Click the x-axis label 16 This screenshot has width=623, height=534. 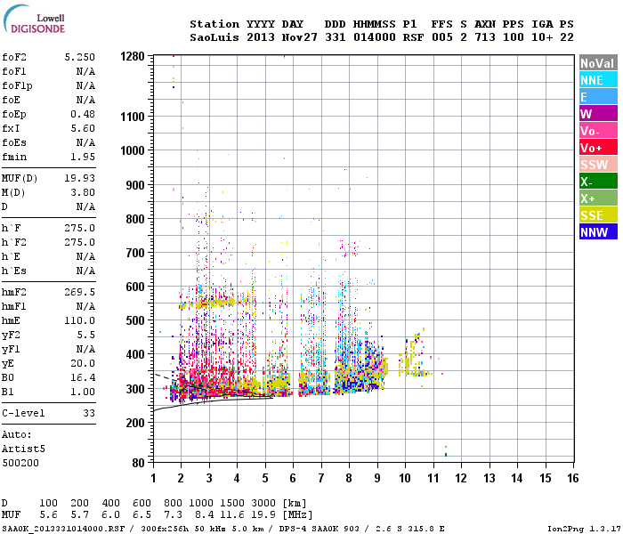tap(572, 478)
